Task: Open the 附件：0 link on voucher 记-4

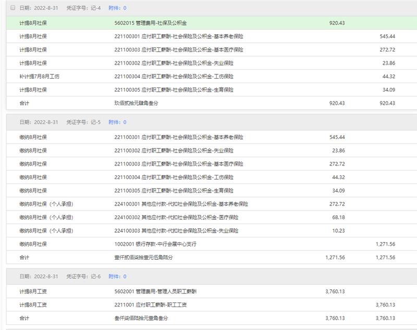Action: [117, 8]
